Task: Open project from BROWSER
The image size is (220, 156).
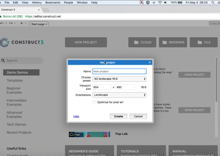Action: [x=173, y=42]
